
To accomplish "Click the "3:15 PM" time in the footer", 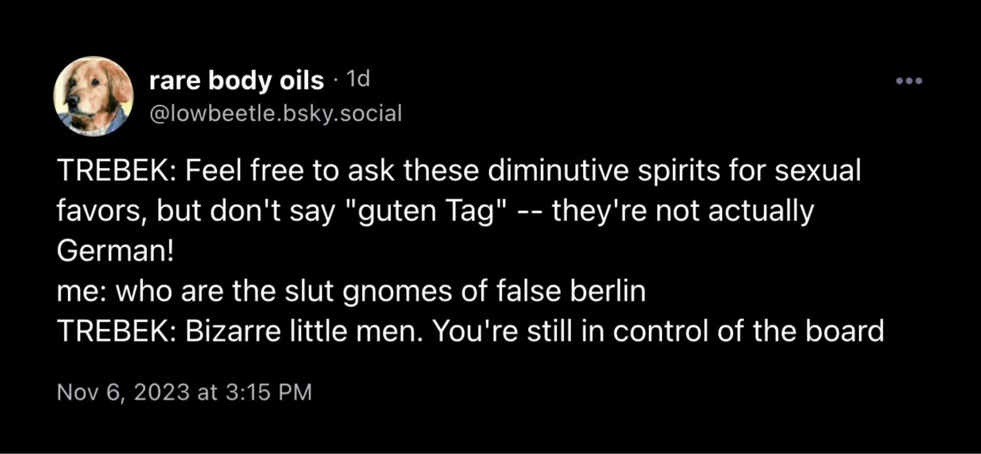I will pos(269,392).
